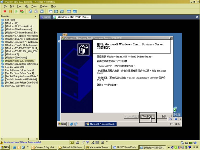
Task: Click the keyboard icon on IME bar
Action: pyautogui.click(x=77, y=142)
